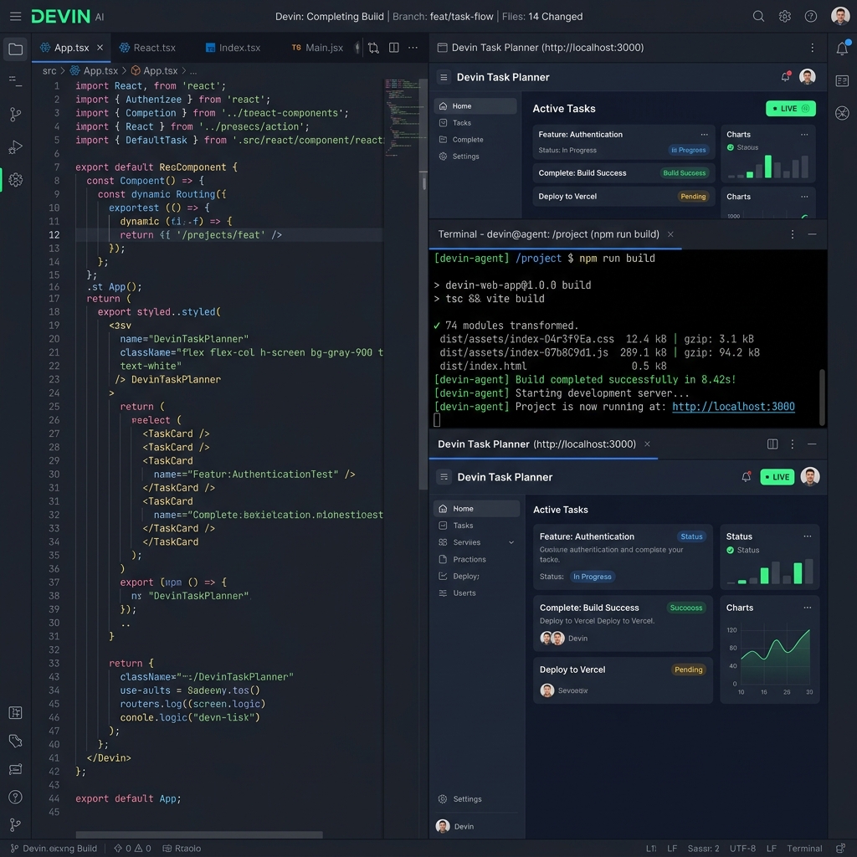Screen dimensions: 857x857
Task: Click the editor horizontal scrollbar
Action: (199, 834)
